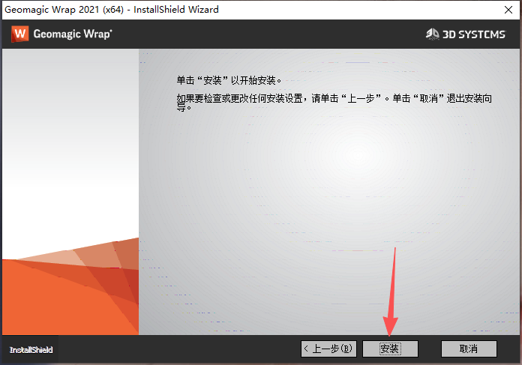This screenshot has height=365, width=522.
Task: Click the window title bar text
Action: pos(112,10)
